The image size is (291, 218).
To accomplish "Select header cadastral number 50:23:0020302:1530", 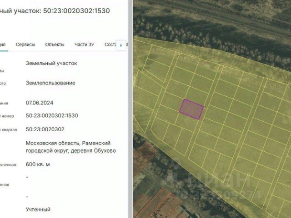I will point(76,11).
